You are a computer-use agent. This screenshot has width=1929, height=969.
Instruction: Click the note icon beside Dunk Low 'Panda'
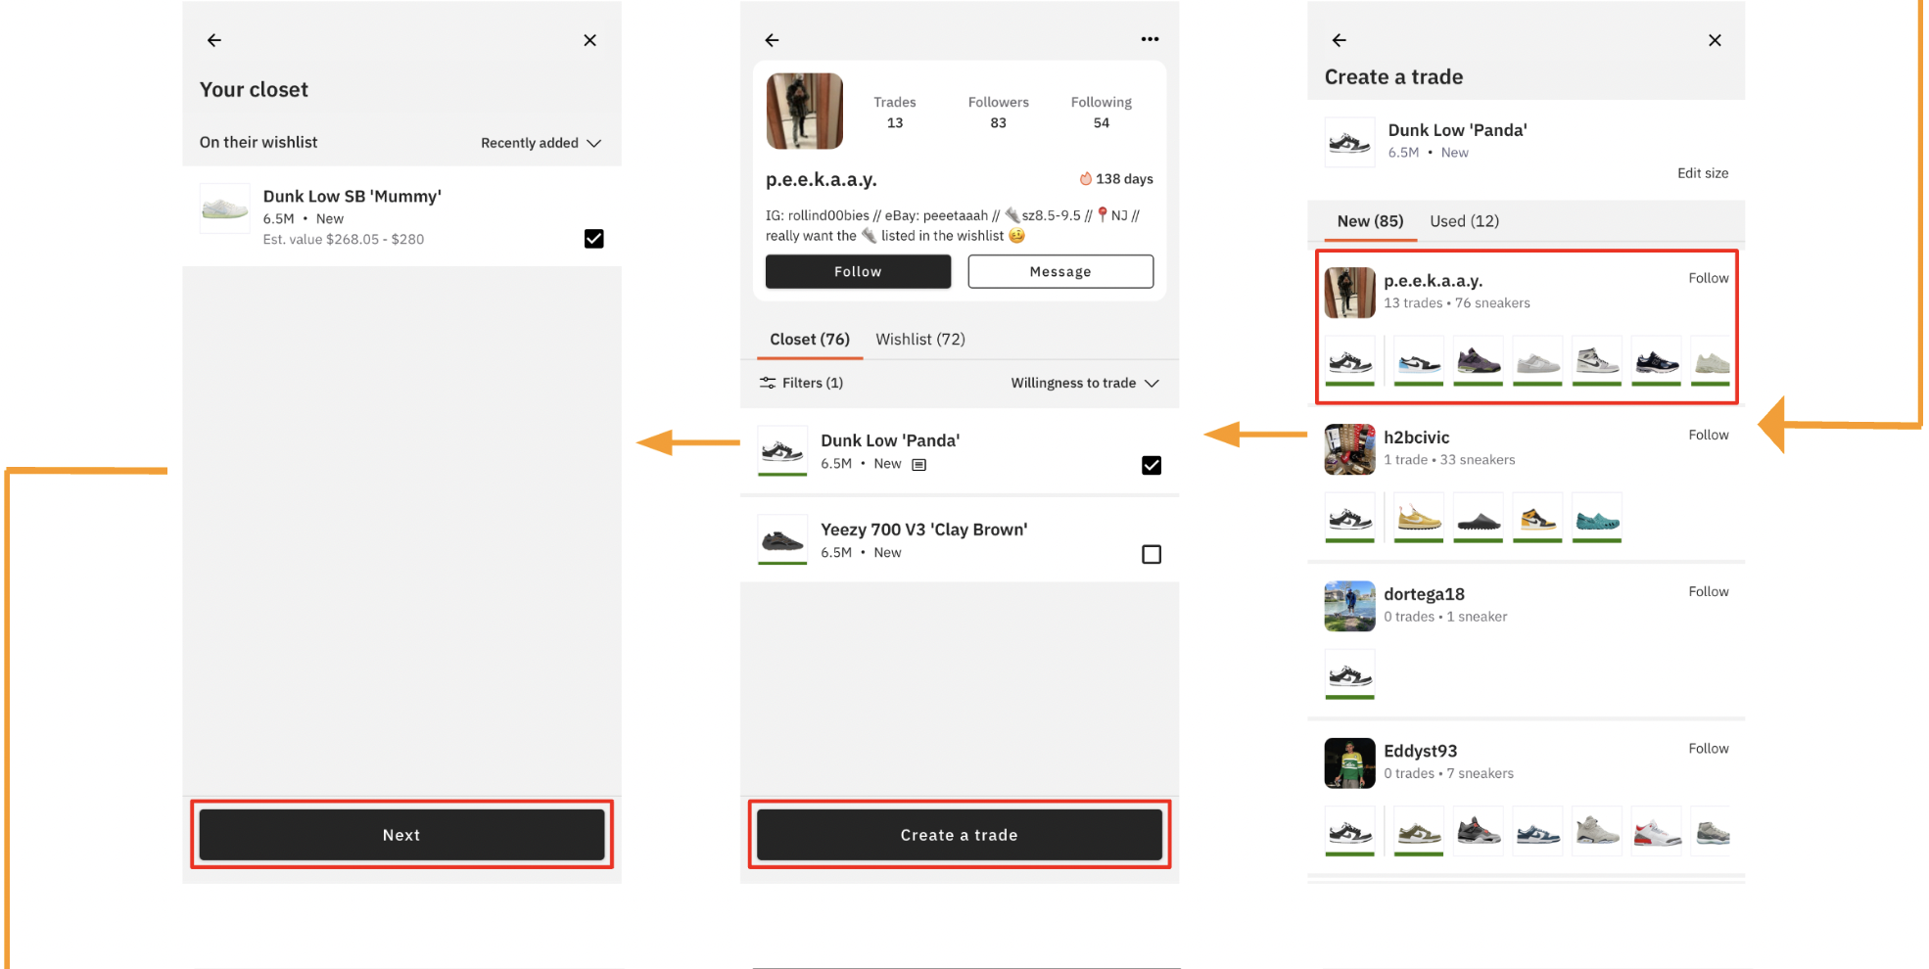pyautogui.click(x=918, y=465)
